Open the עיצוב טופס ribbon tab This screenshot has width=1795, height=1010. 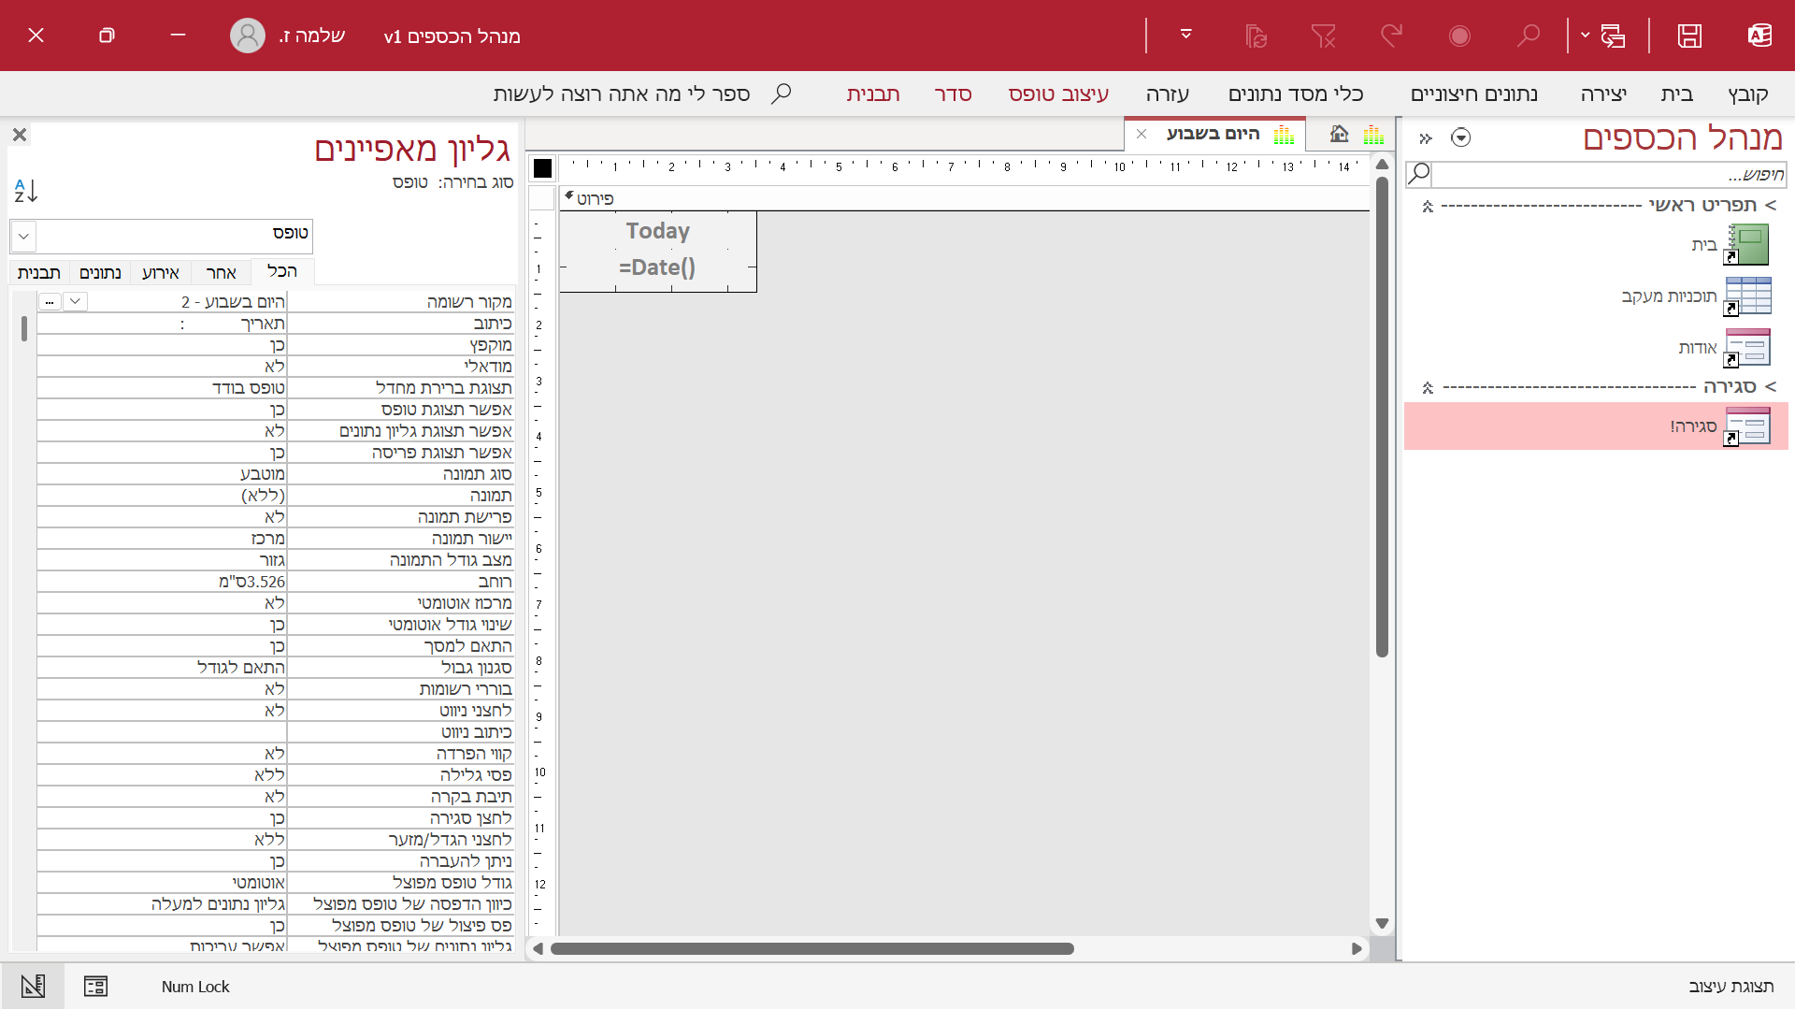(1058, 94)
